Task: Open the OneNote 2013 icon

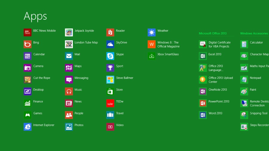Action: coord(203,91)
